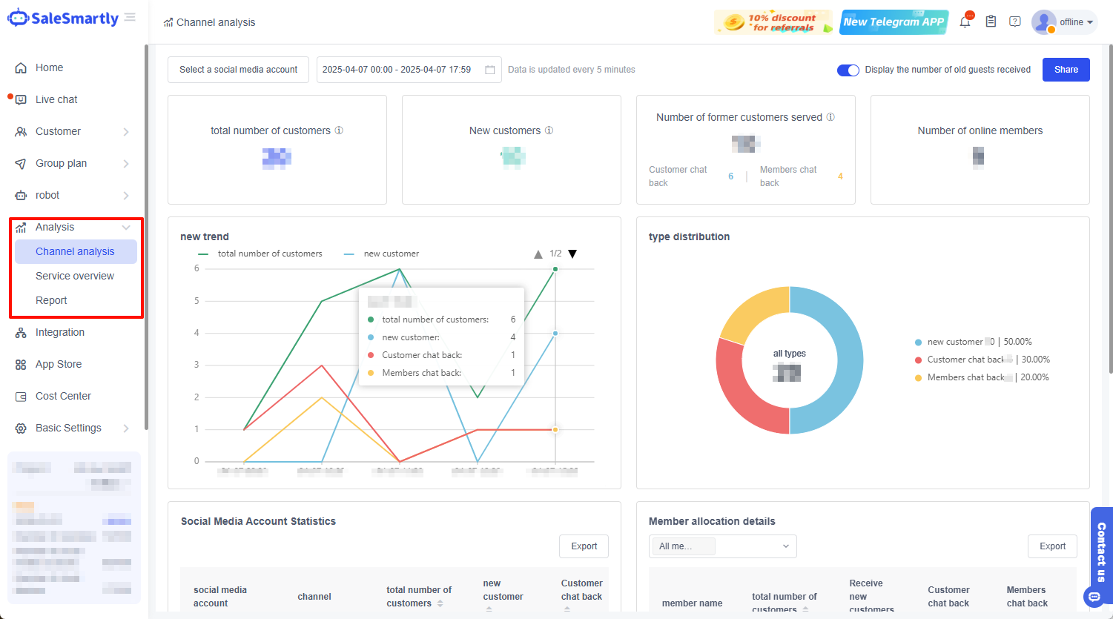Click the blue Share button
The width and height of the screenshot is (1113, 619).
point(1066,70)
